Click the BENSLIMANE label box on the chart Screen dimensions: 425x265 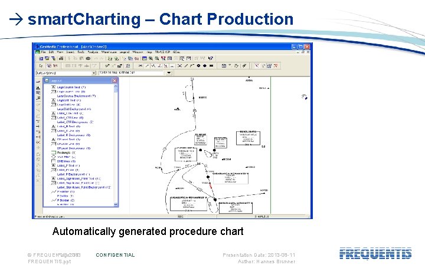pyautogui.click(x=248, y=138)
